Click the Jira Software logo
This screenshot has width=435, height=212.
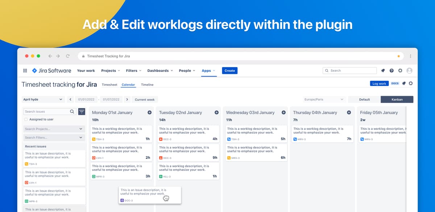pos(51,71)
